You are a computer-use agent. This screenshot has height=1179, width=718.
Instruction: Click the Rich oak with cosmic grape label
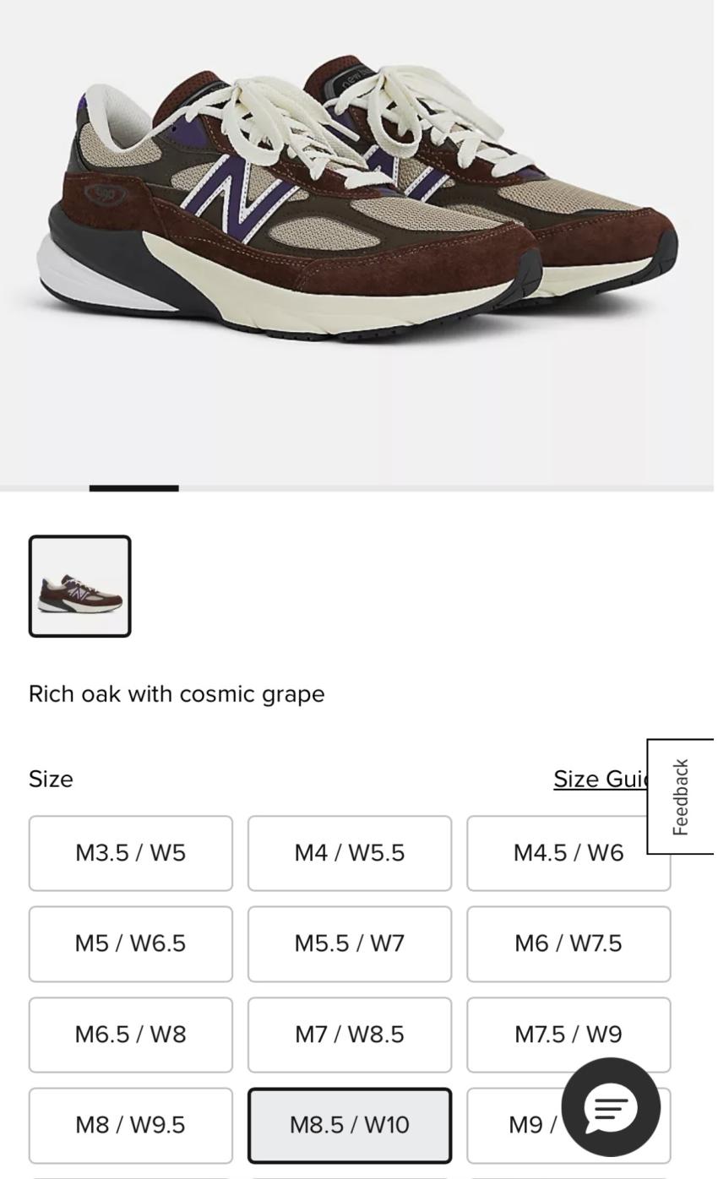point(177,694)
